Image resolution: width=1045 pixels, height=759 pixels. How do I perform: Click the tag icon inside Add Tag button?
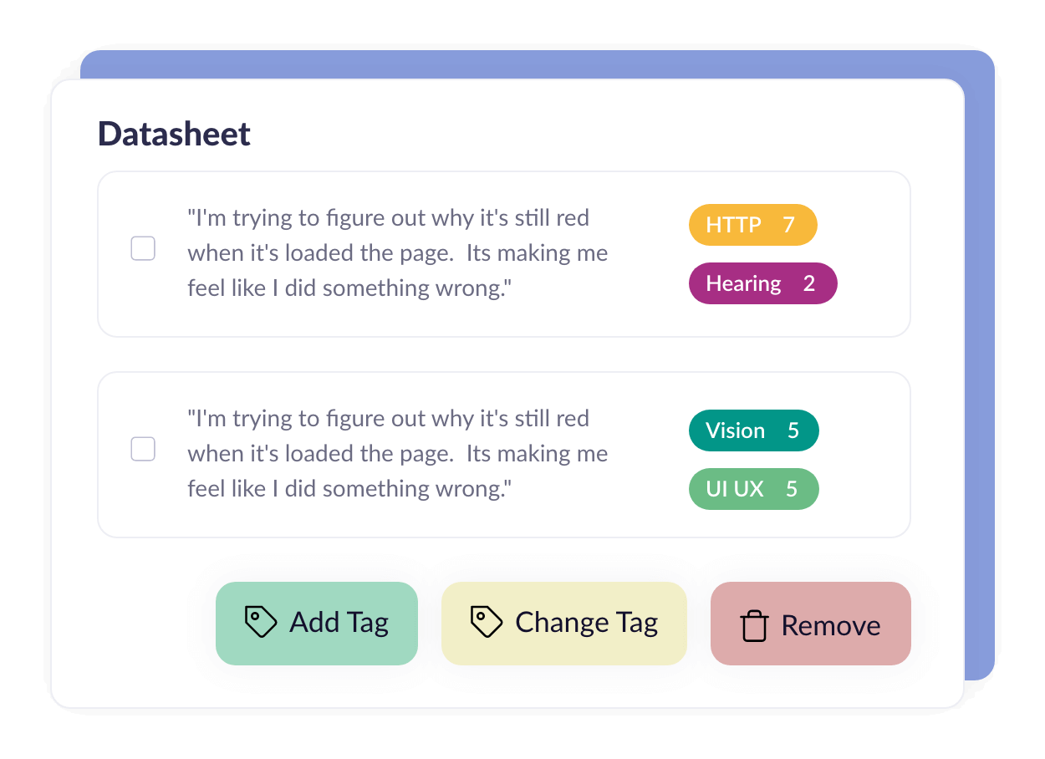click(x=261, y=623)
